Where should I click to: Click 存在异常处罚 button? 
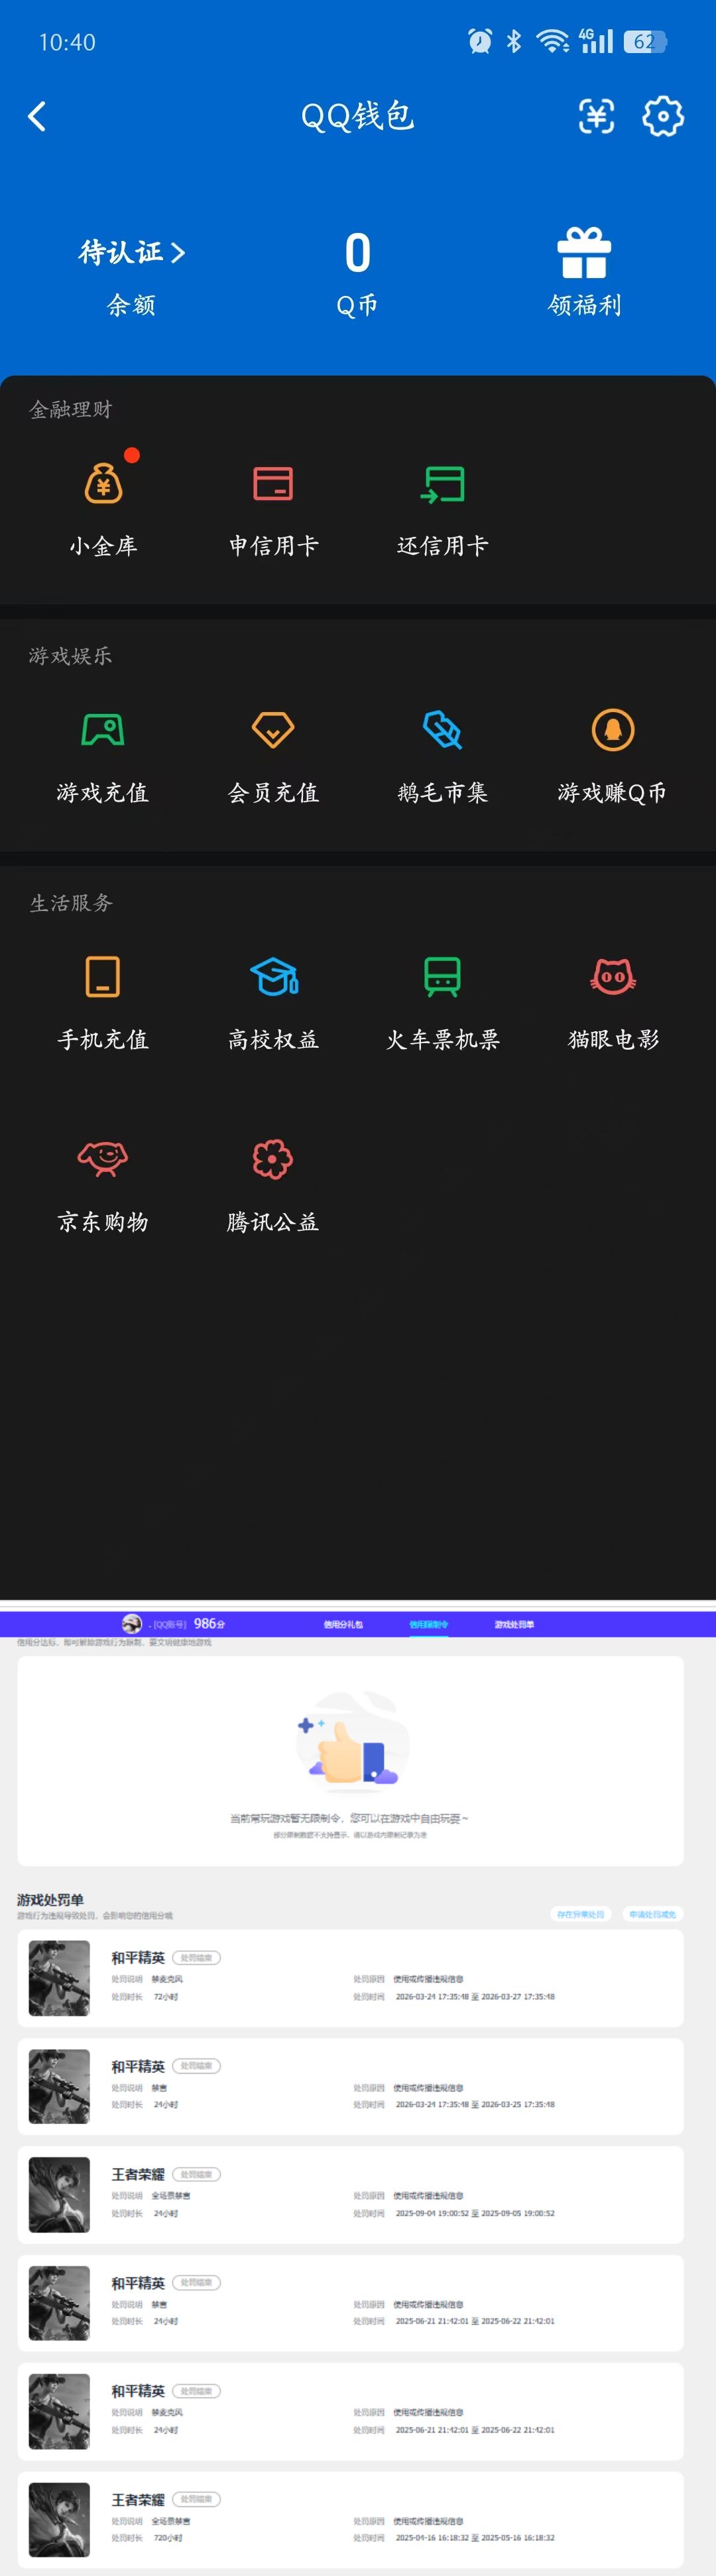coord(580,1914)
